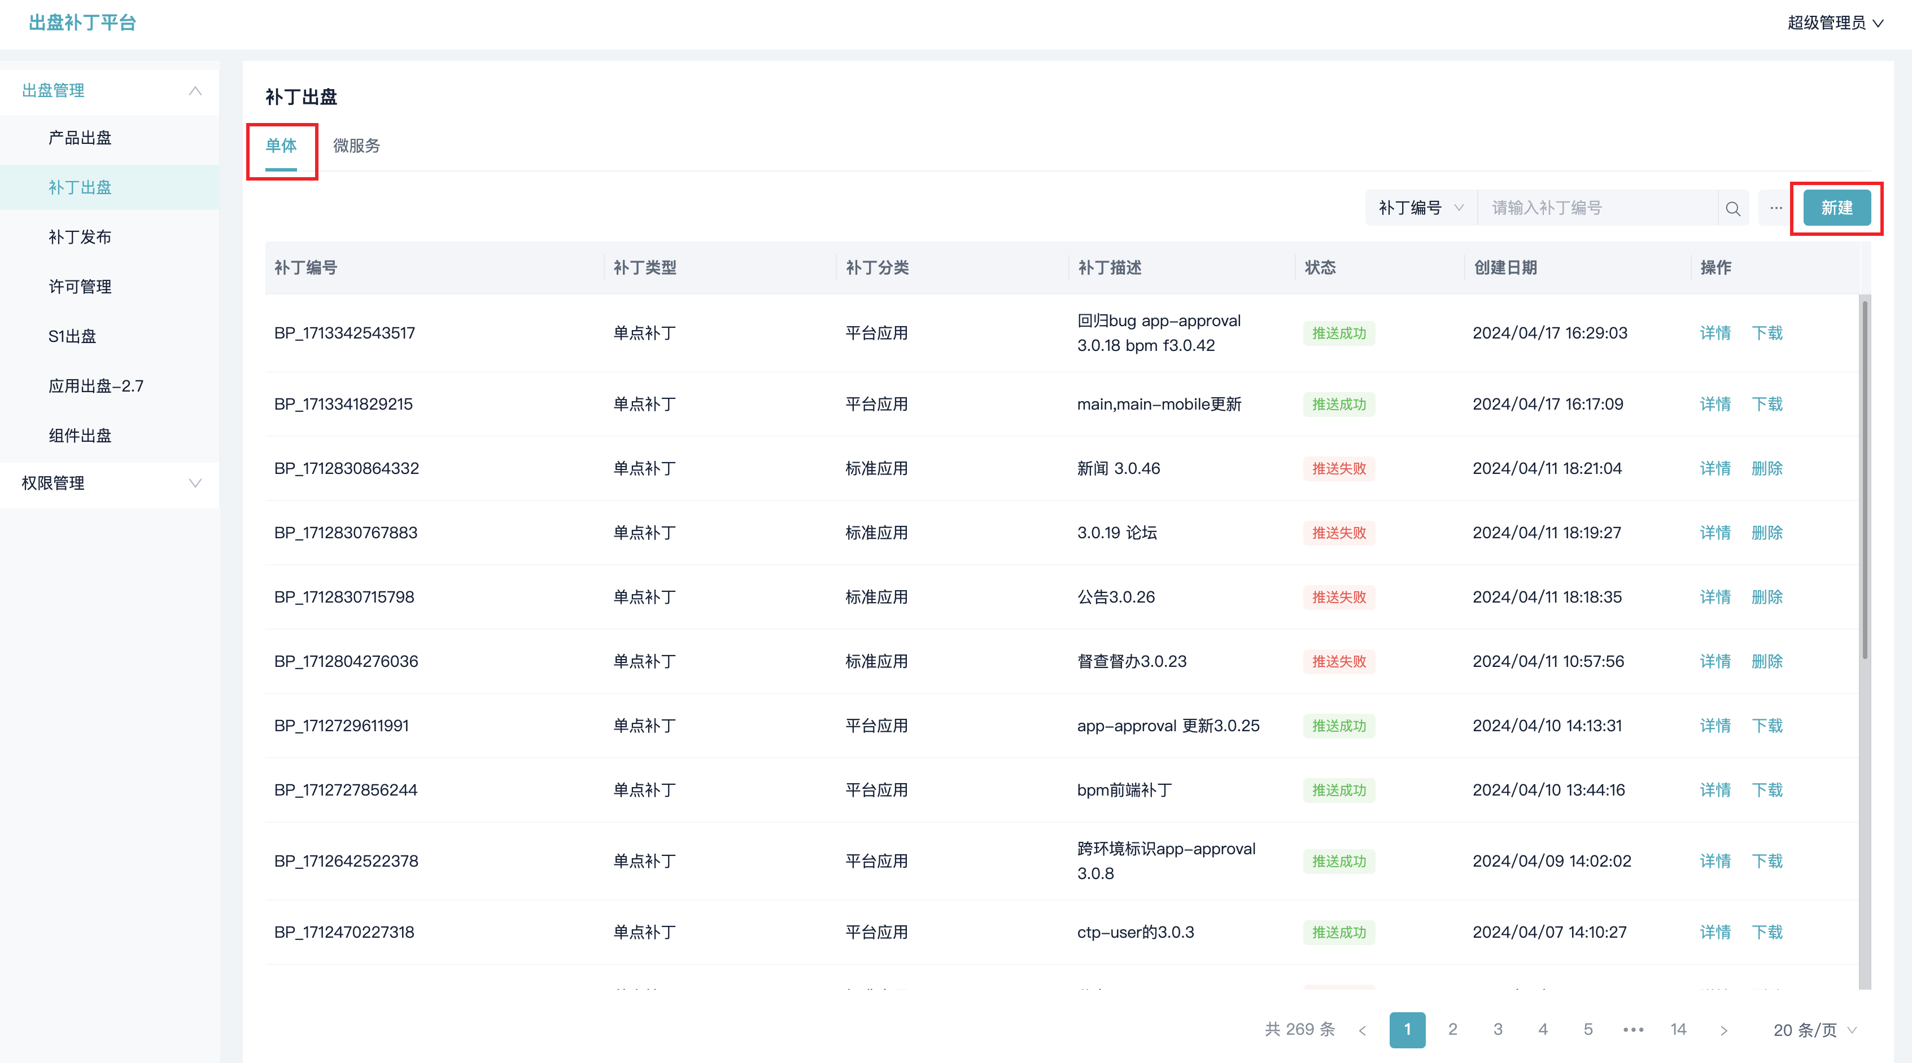Click the 创建日期 column header
The width and height of the screenshot is (1912, 1063).
tap(1505, 268)
